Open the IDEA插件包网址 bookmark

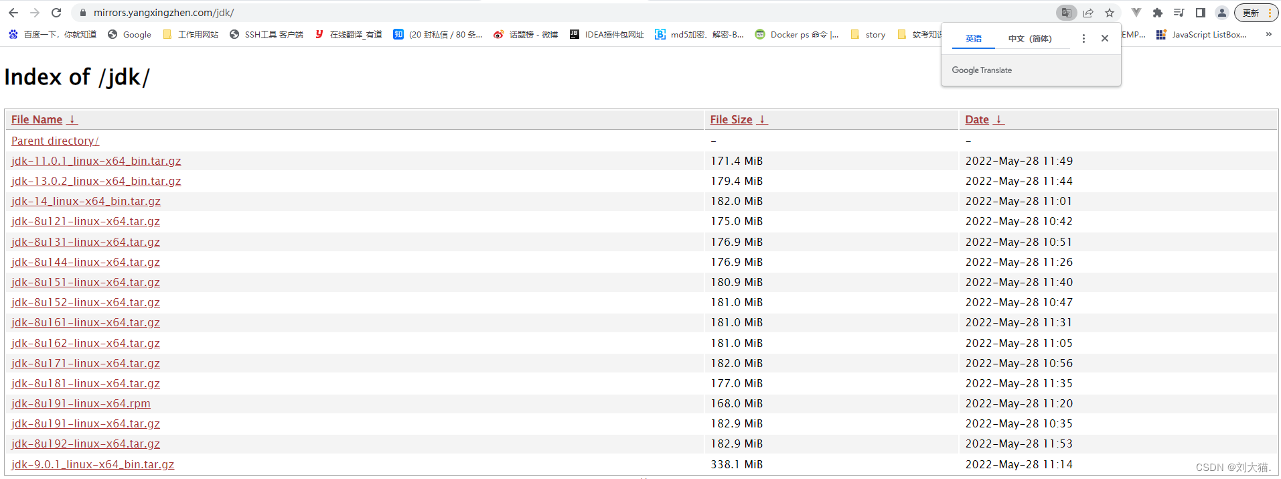click(x=607, y=34)
